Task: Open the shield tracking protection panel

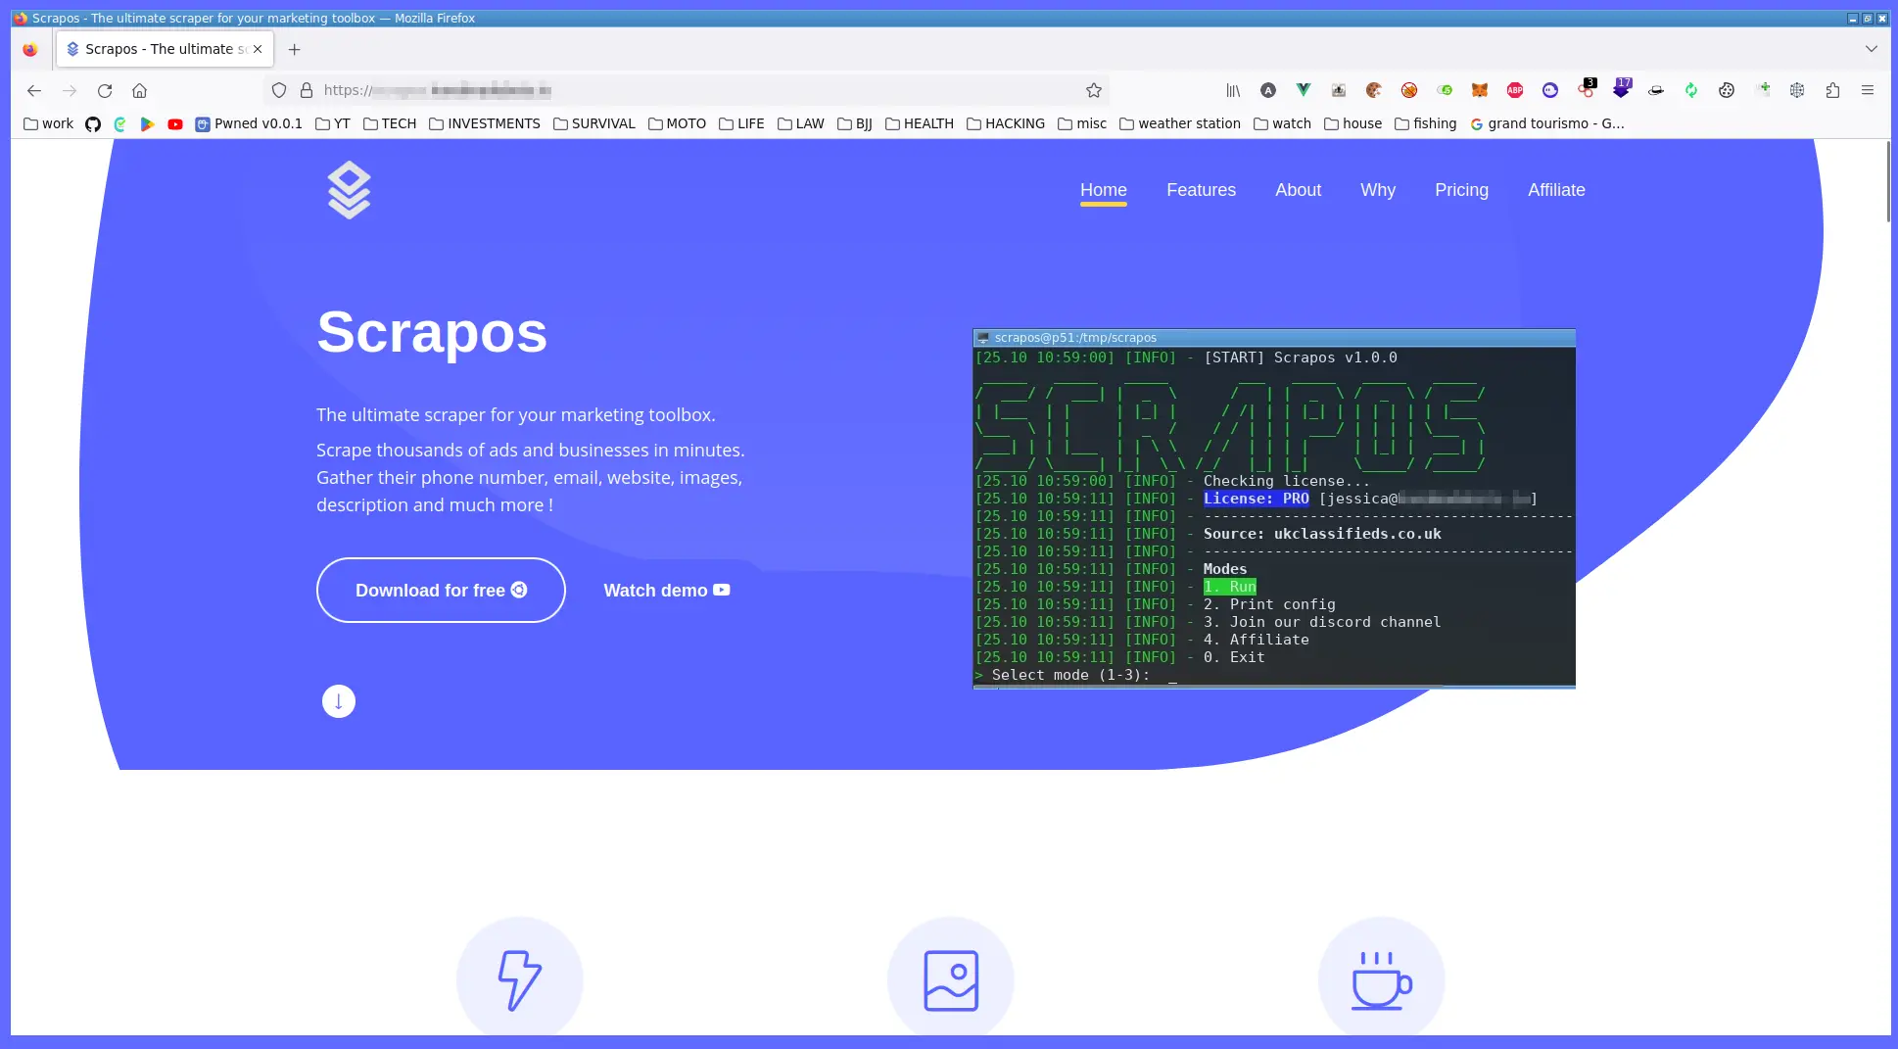Action: (x=279, y=90)
